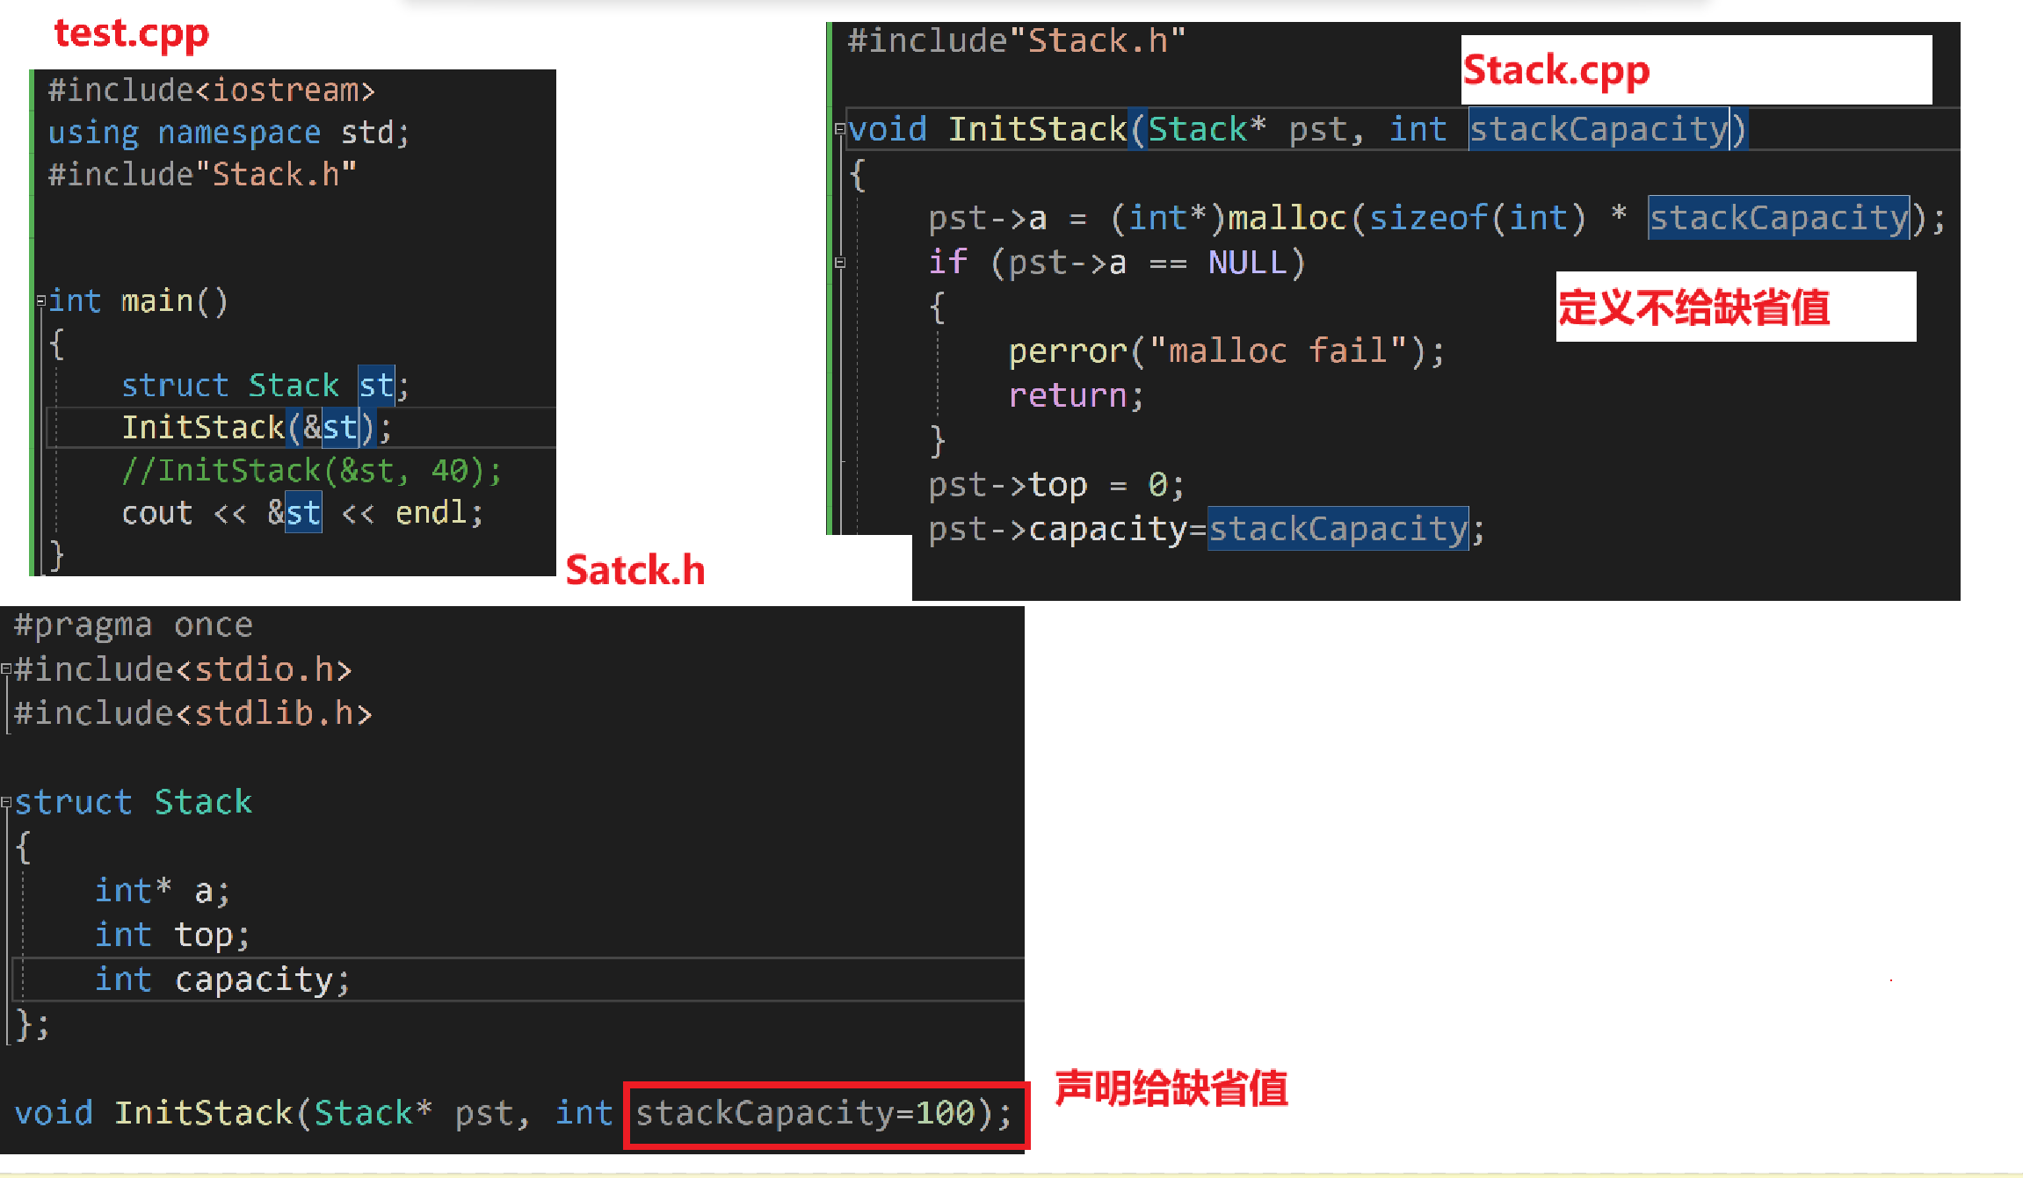This screenshot has height=1178, width=2023.
Task: Collapse the int main() fold marker
Action: point(40,301)
